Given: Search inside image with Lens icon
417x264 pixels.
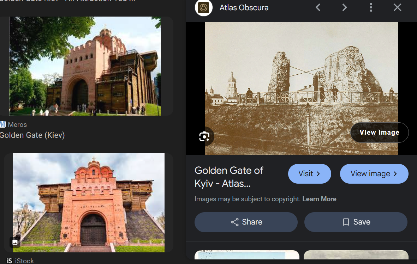Looking at the screenshot, I should tap(204, 136).
